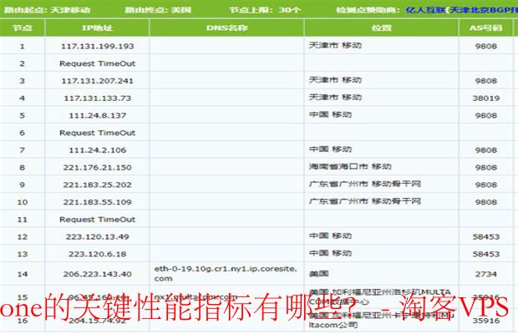The width and height of the screenshot is (518, 334).
Task: Select location 海南省海口市 移动
Action: [x=350, y=167]
